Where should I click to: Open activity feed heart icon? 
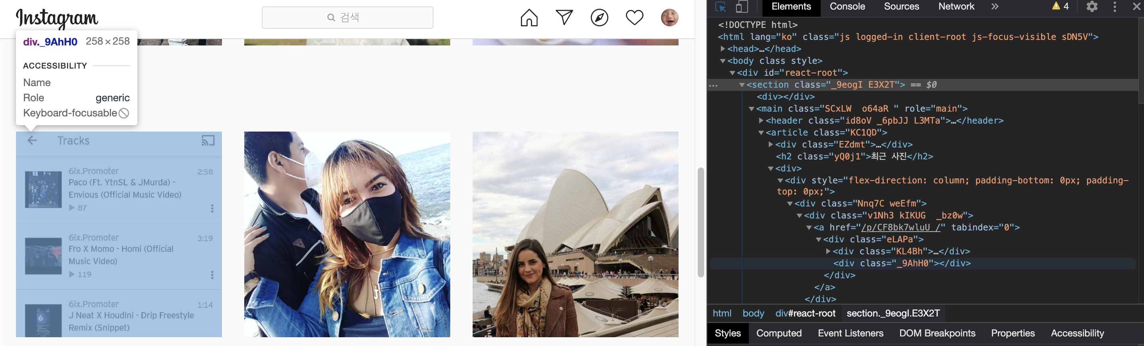tap(634, 18)
